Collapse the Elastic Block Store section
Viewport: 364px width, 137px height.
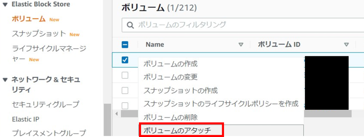point(5,5)
